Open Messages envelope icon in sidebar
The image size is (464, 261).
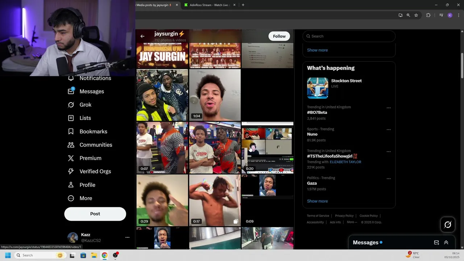click(71, 91)
